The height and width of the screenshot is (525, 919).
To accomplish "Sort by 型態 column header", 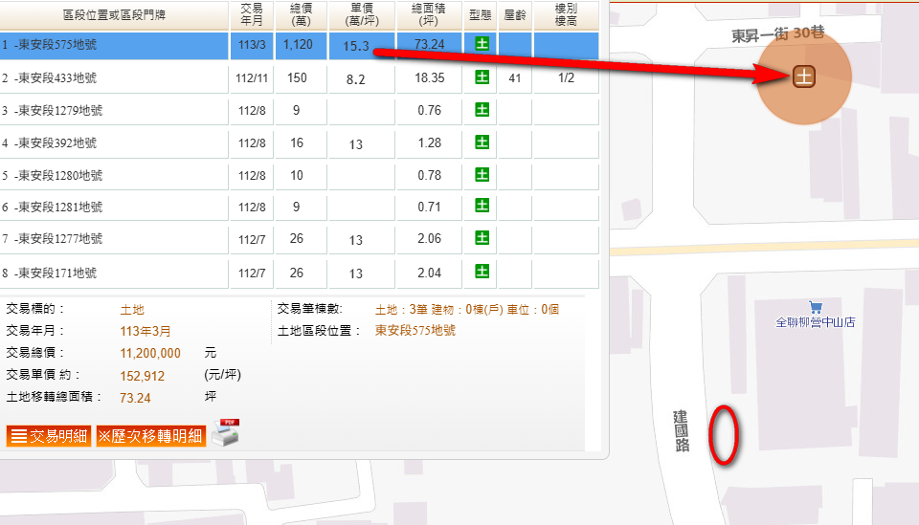I will (480, 15).
